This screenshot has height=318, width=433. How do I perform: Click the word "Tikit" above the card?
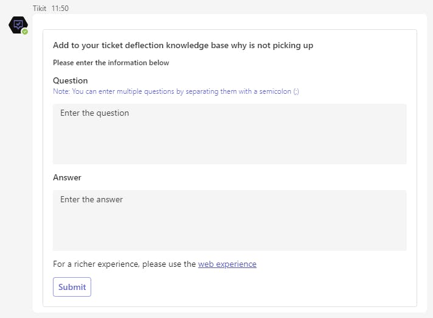pos(40,8)
